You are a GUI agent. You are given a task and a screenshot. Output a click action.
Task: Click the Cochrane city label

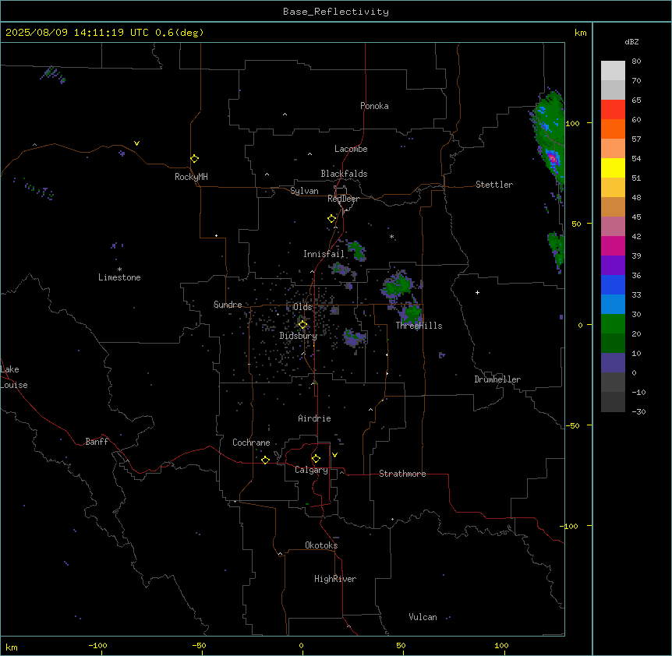(x=251, y=443)
